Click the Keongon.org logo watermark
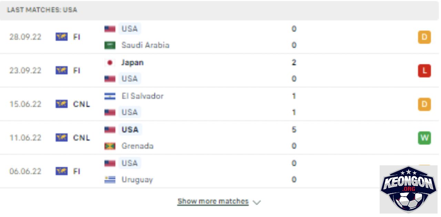 pos(408,189)
